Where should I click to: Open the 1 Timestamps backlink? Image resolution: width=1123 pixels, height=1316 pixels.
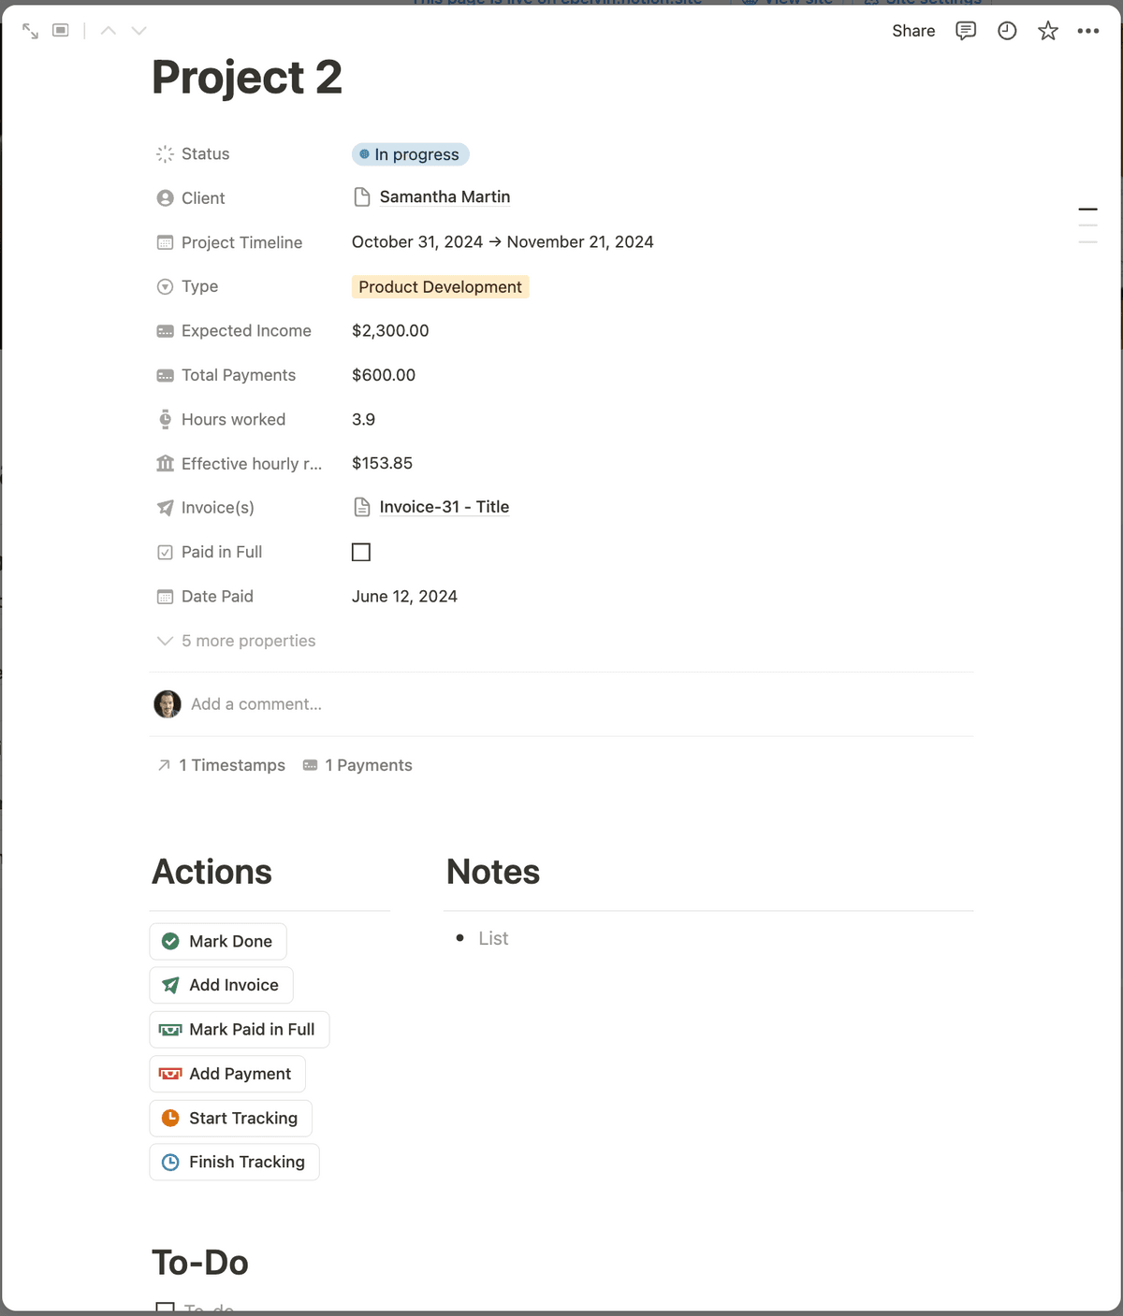(221, 765)
